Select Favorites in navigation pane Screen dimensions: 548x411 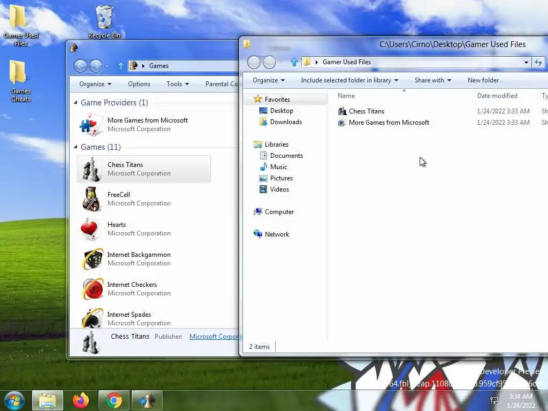(x=277, y=99)
